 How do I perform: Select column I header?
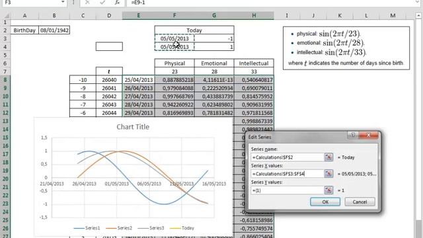[287, 16]
